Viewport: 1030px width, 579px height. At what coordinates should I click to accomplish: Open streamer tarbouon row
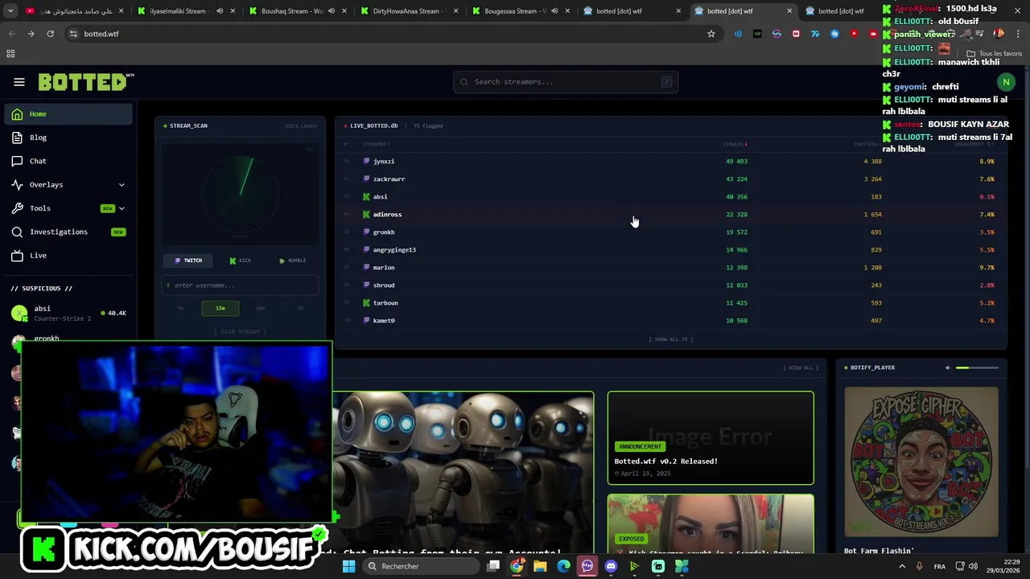click(x=671, y=303)
